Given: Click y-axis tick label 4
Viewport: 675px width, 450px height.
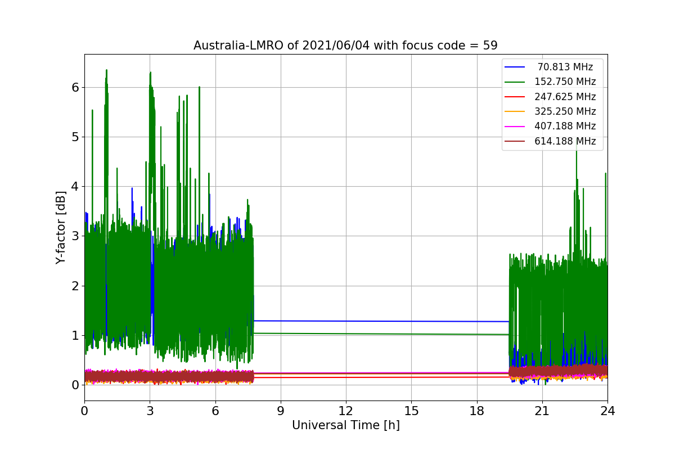Looking at the screenshot, I should 75,186.
